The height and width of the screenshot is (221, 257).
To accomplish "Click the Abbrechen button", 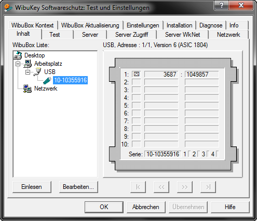I will coord(146,207).
